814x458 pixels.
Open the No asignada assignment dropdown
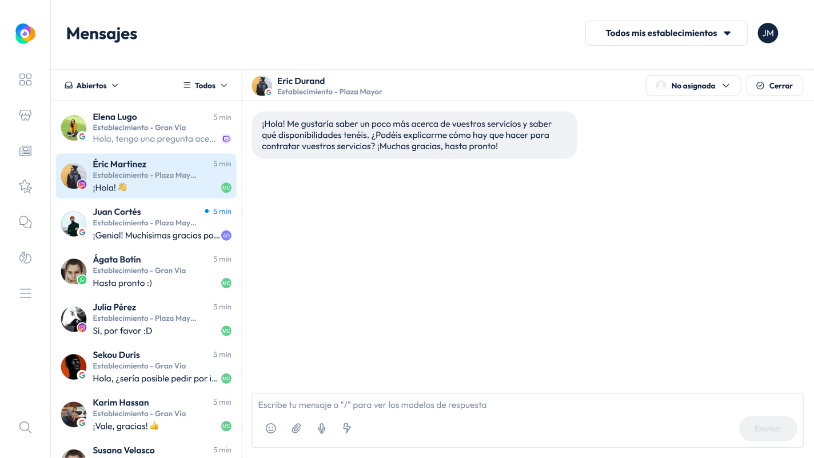coord(693,86)
